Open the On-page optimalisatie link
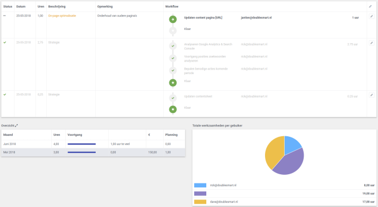Viewport: 378px width, 207px height. coord(62,16)
